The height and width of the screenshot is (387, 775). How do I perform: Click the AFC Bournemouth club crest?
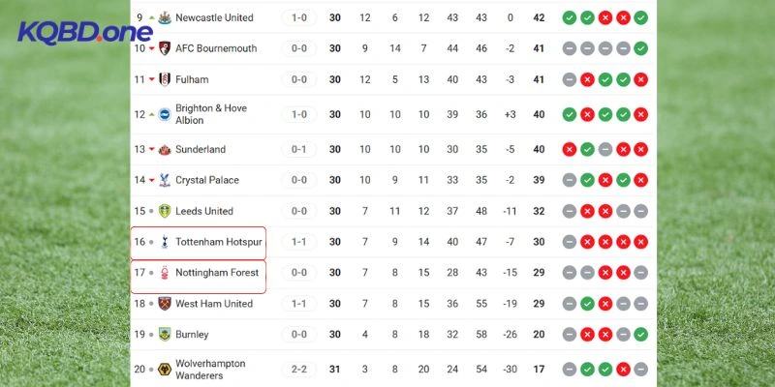click(x=165, y=48)
